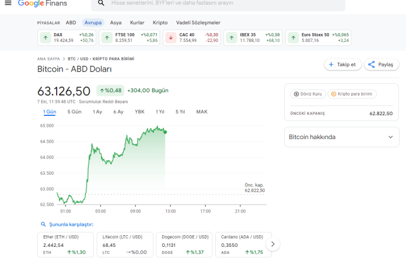Click the share icon in Paylaş
This screenshot has width=406, height=262.
[x=372, y=65]
